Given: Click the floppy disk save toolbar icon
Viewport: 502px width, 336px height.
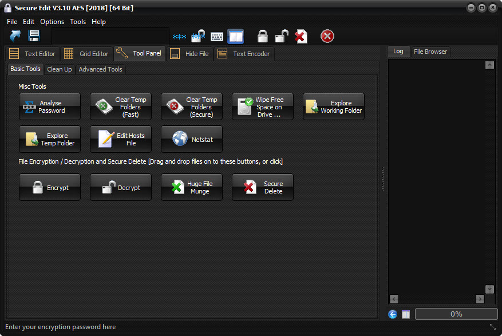Looking at the screenshot, I should click(34, 36).
